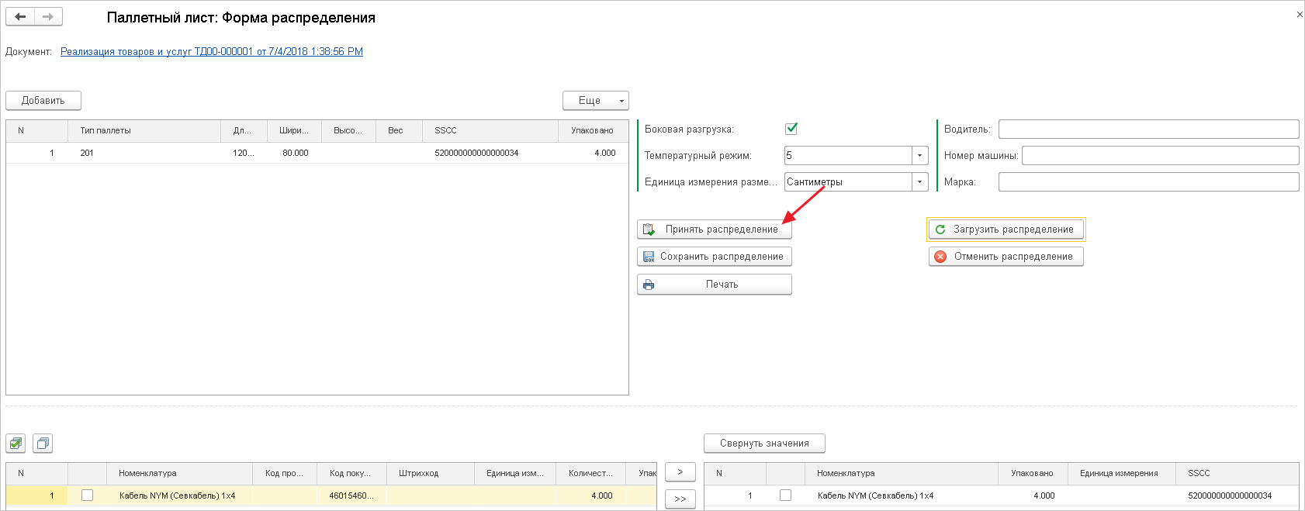The width and height of the screenshot is (1305, 511).
Task: Open the Еще menu dropdown
Action: (595, 101)
